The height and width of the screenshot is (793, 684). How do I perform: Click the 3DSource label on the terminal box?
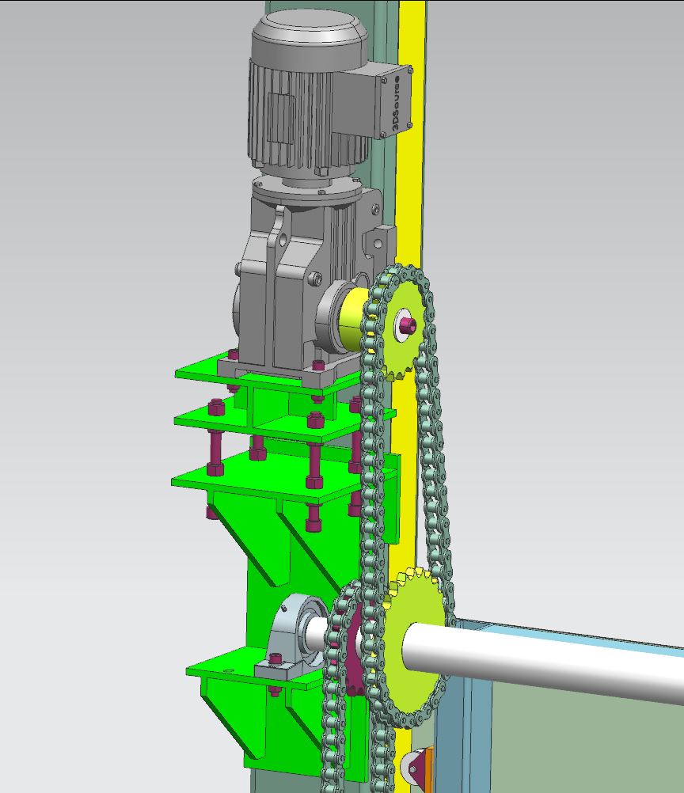[x=397, y=102]
